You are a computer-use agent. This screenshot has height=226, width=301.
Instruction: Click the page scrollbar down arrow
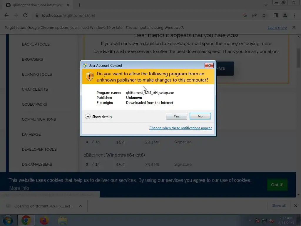298,195
